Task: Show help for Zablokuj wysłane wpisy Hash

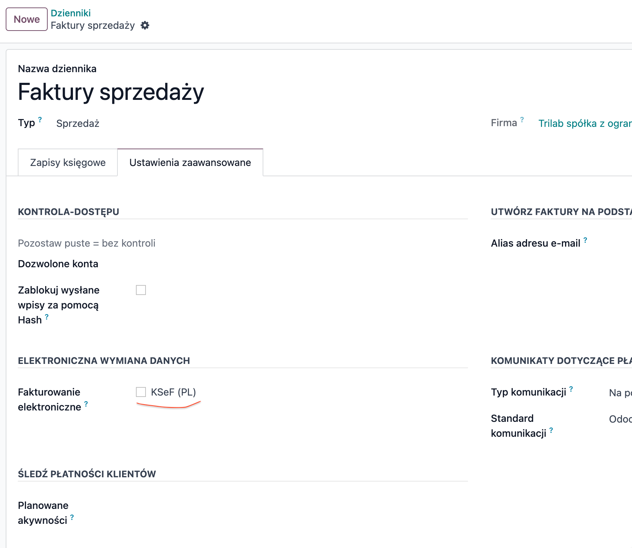Action: click(x=47, y=317)
